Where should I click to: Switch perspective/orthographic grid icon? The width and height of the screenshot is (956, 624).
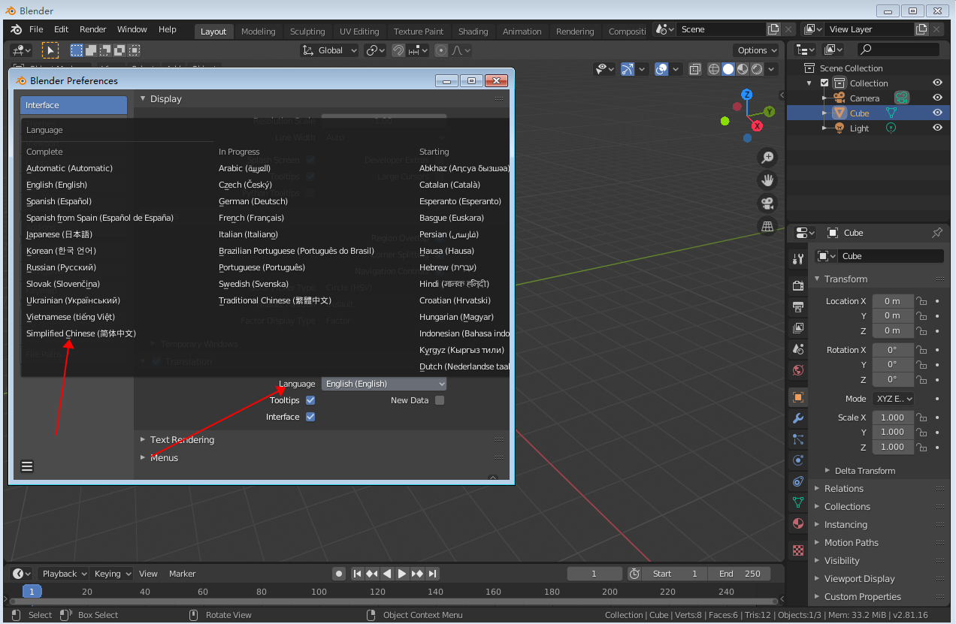767,226
